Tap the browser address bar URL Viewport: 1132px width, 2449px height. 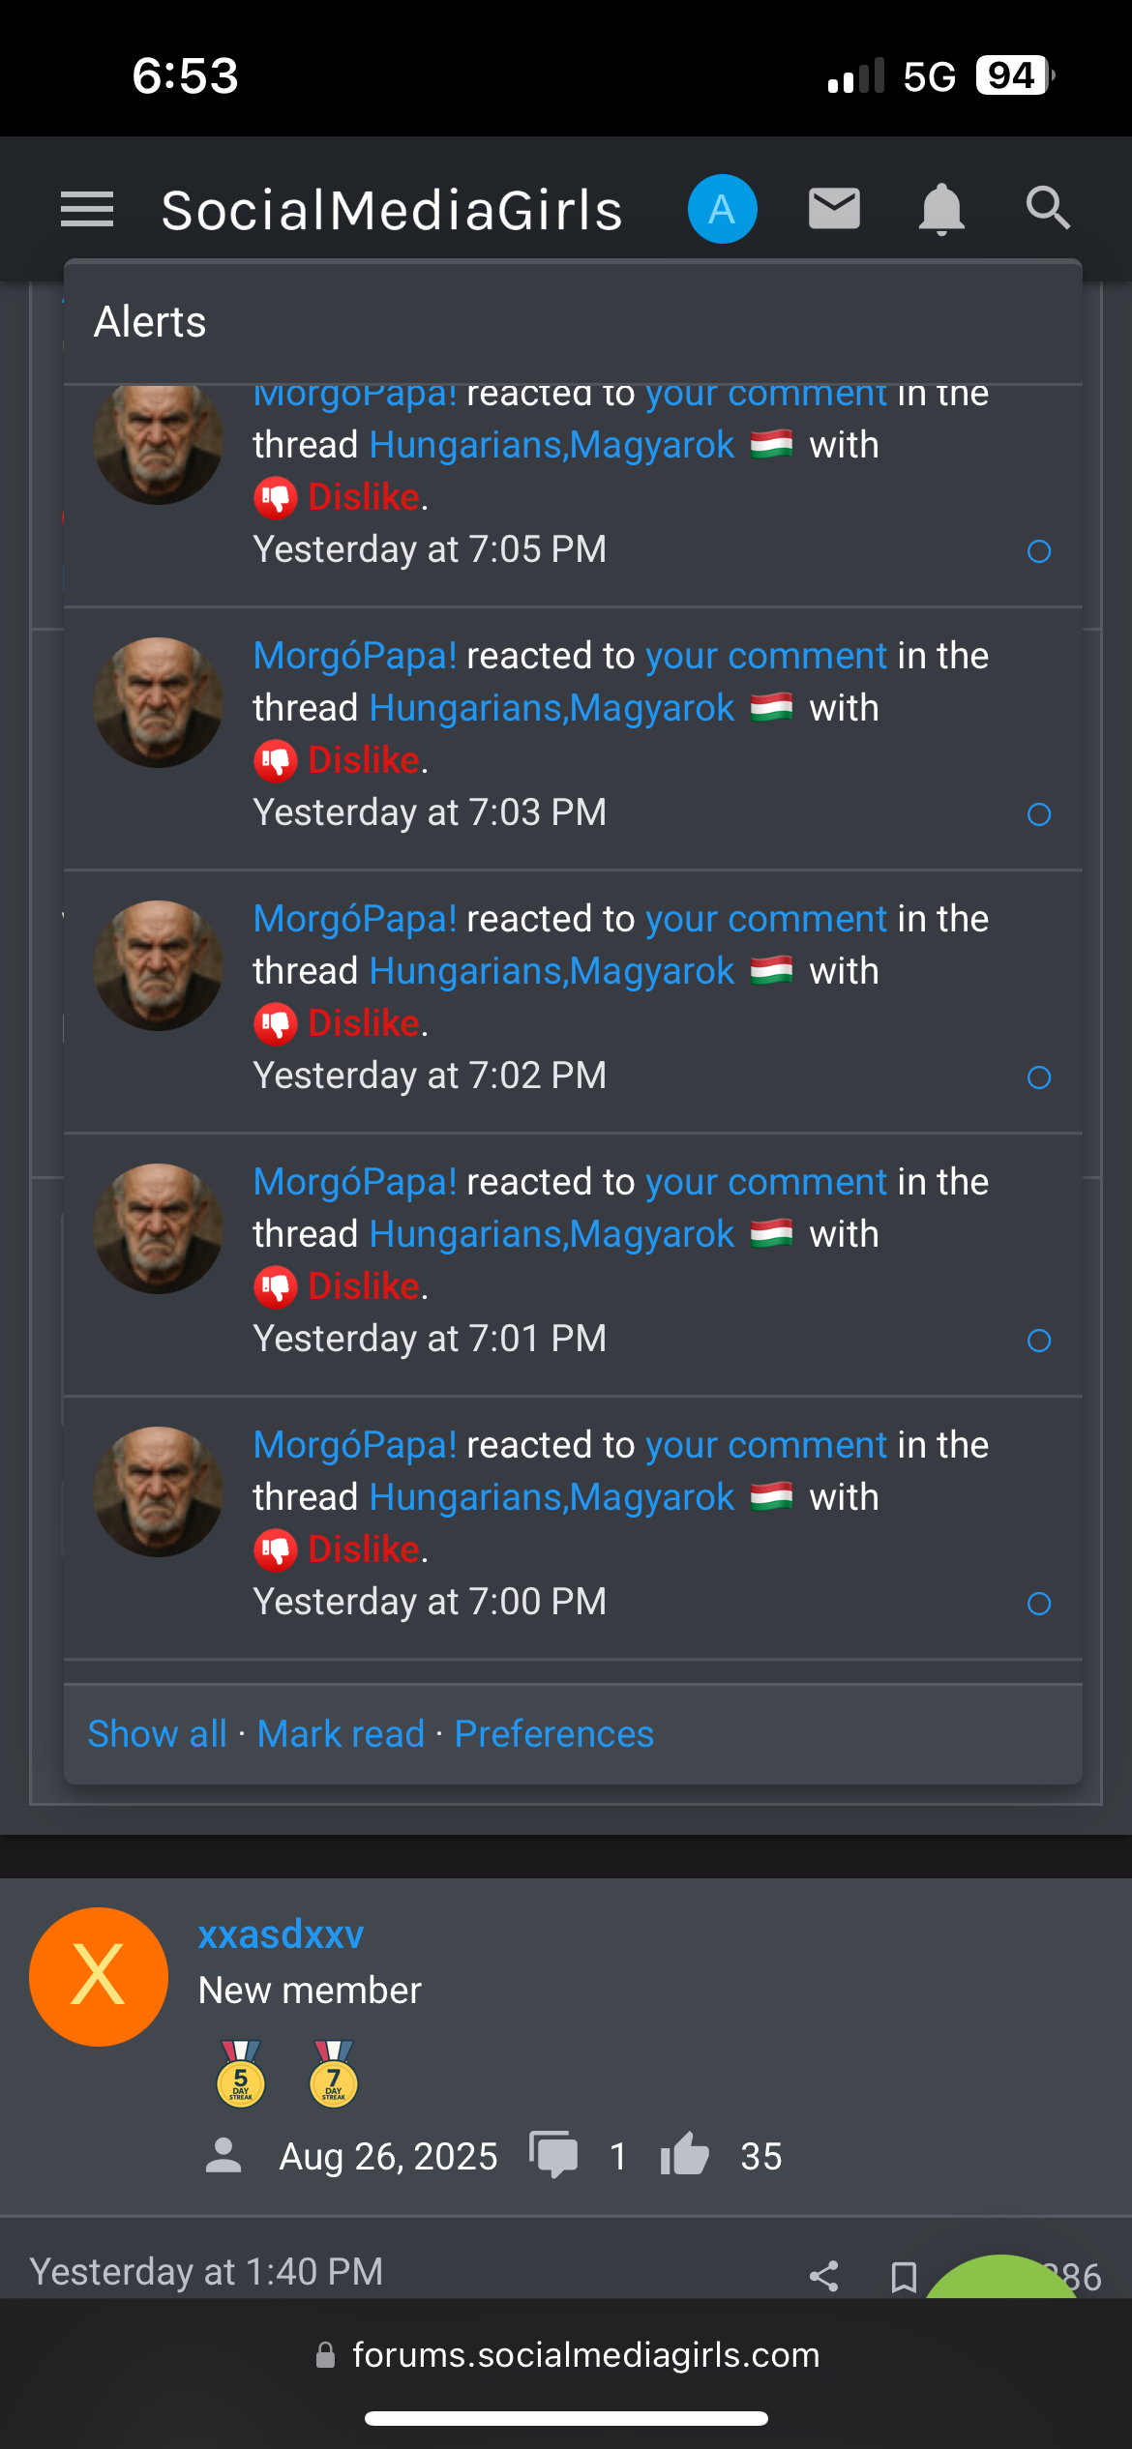coord(584,2354)
